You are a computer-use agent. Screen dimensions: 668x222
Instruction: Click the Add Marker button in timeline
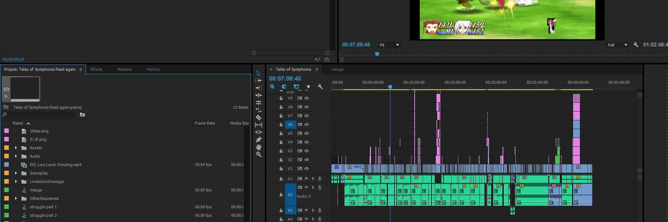tap(308, 87)
